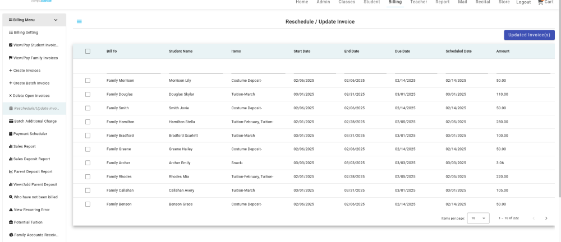The image size is (561, 242).
Task: Click the View/Pay Family Invoices flag icon
Action: [11, 58]
